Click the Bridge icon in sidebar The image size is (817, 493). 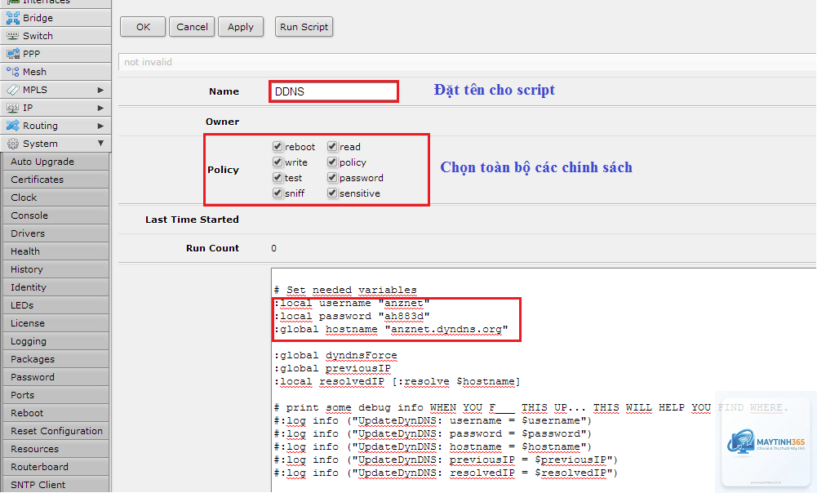(x=12, y=18)
